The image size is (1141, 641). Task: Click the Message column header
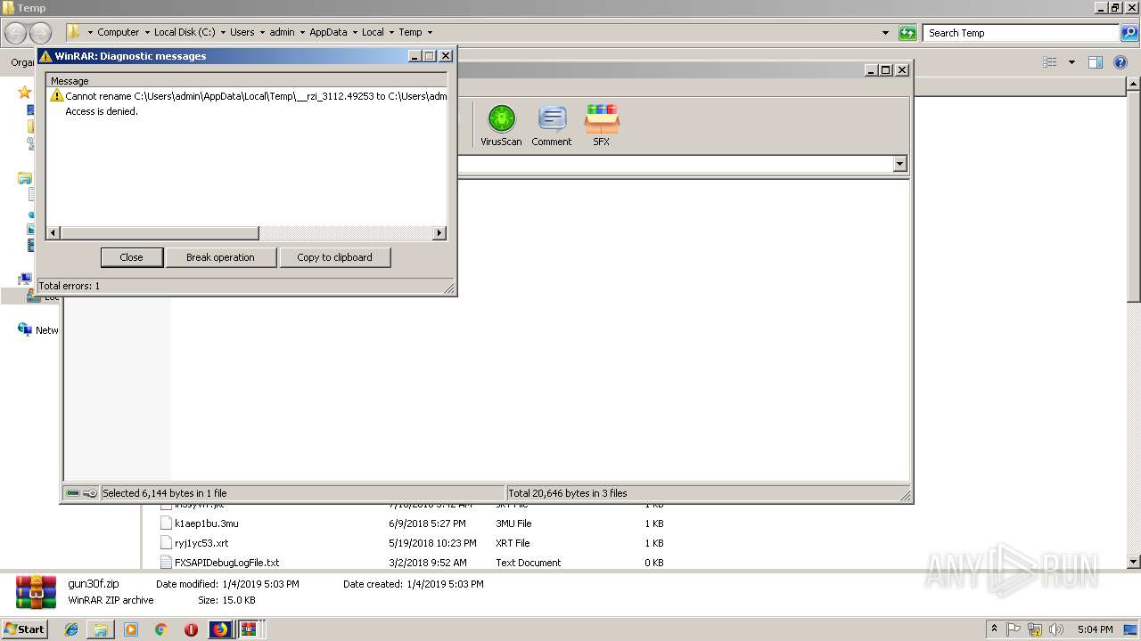[x=247, y=81]
